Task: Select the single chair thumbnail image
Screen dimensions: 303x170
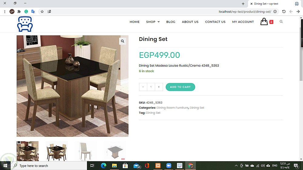Action: click(x=86, y=151)
